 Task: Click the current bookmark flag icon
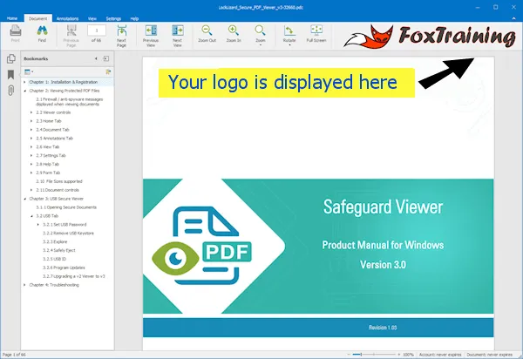[x=108, y=71]
